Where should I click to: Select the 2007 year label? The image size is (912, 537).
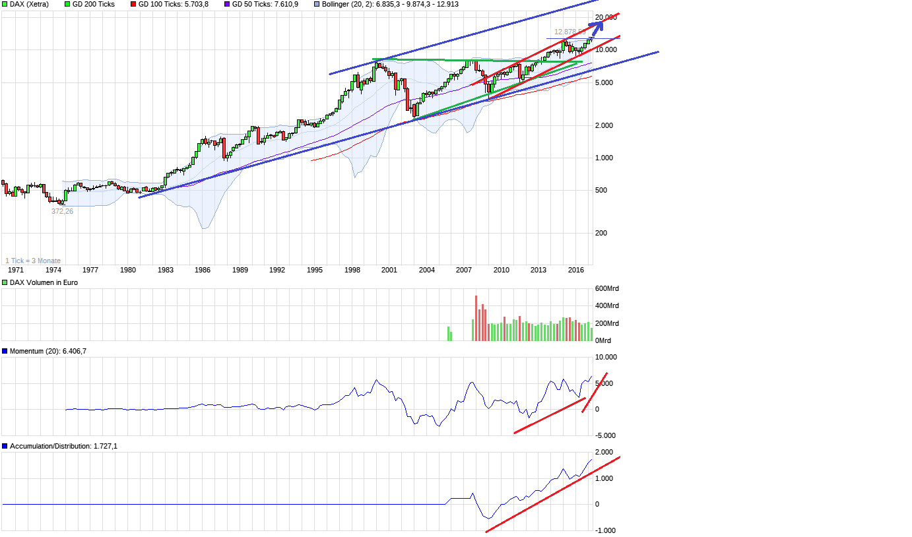coord(465,270)
